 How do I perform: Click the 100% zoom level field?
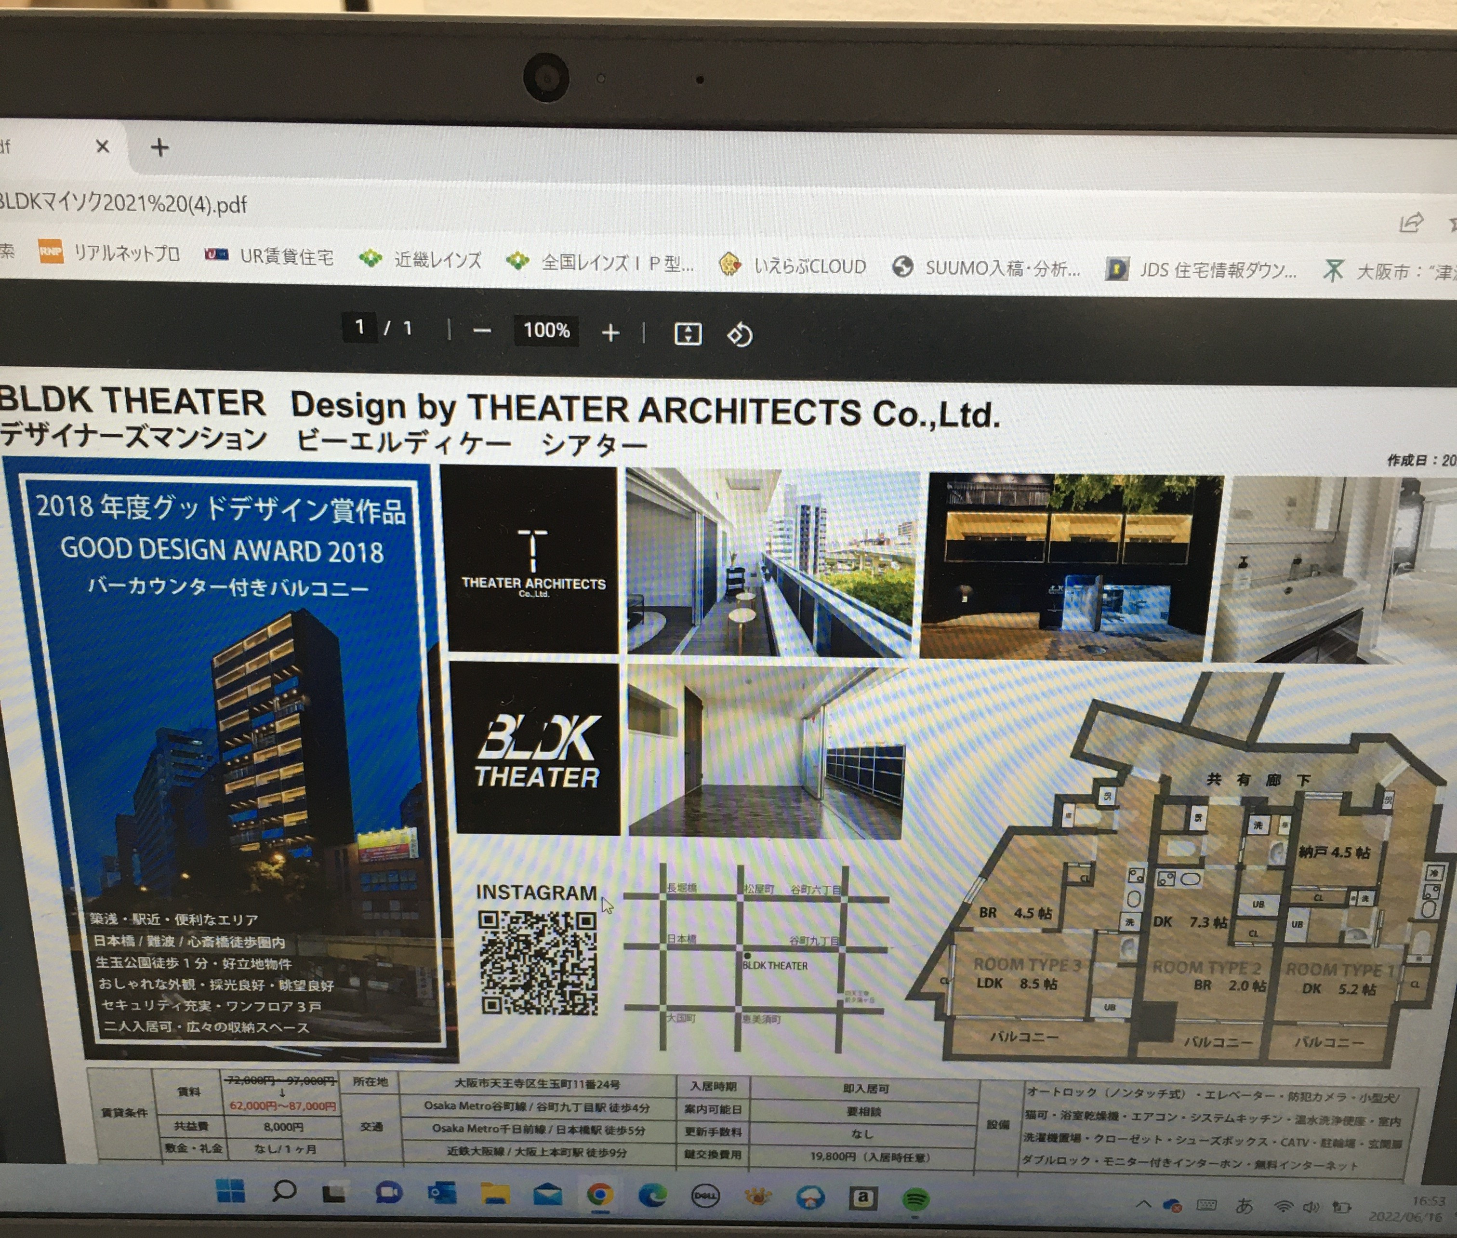coord(546,331)
